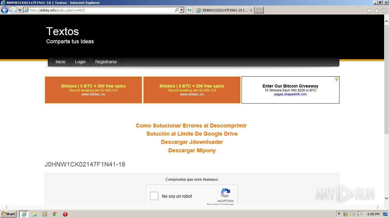This screenshot has width=389, height=218.
Task: Open the File Explorer taskbar icon
Action: pos(34,214)
